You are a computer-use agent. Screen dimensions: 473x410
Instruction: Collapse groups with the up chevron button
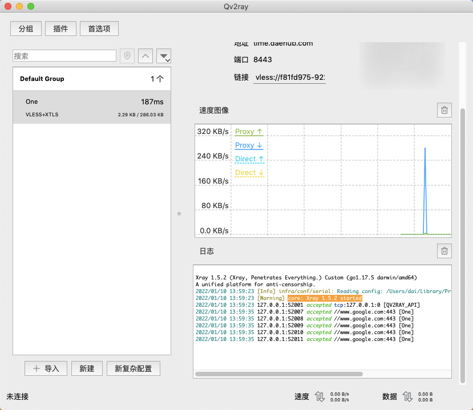145,56
